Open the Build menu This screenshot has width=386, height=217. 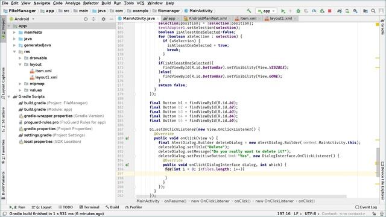click(106, 3)
